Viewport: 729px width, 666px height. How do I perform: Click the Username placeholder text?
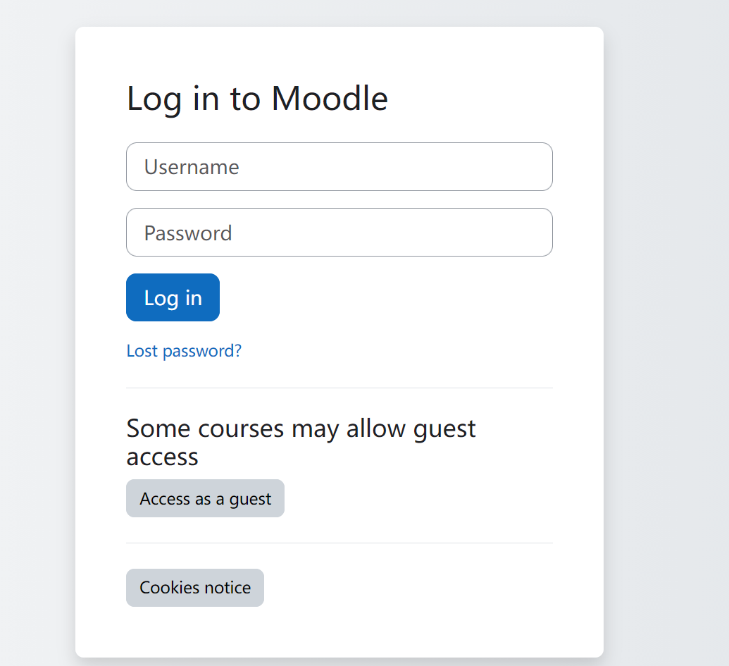[x=192, y=167]
